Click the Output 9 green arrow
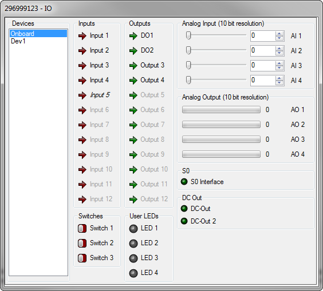 pyautogui.click(x=133, y=155)
